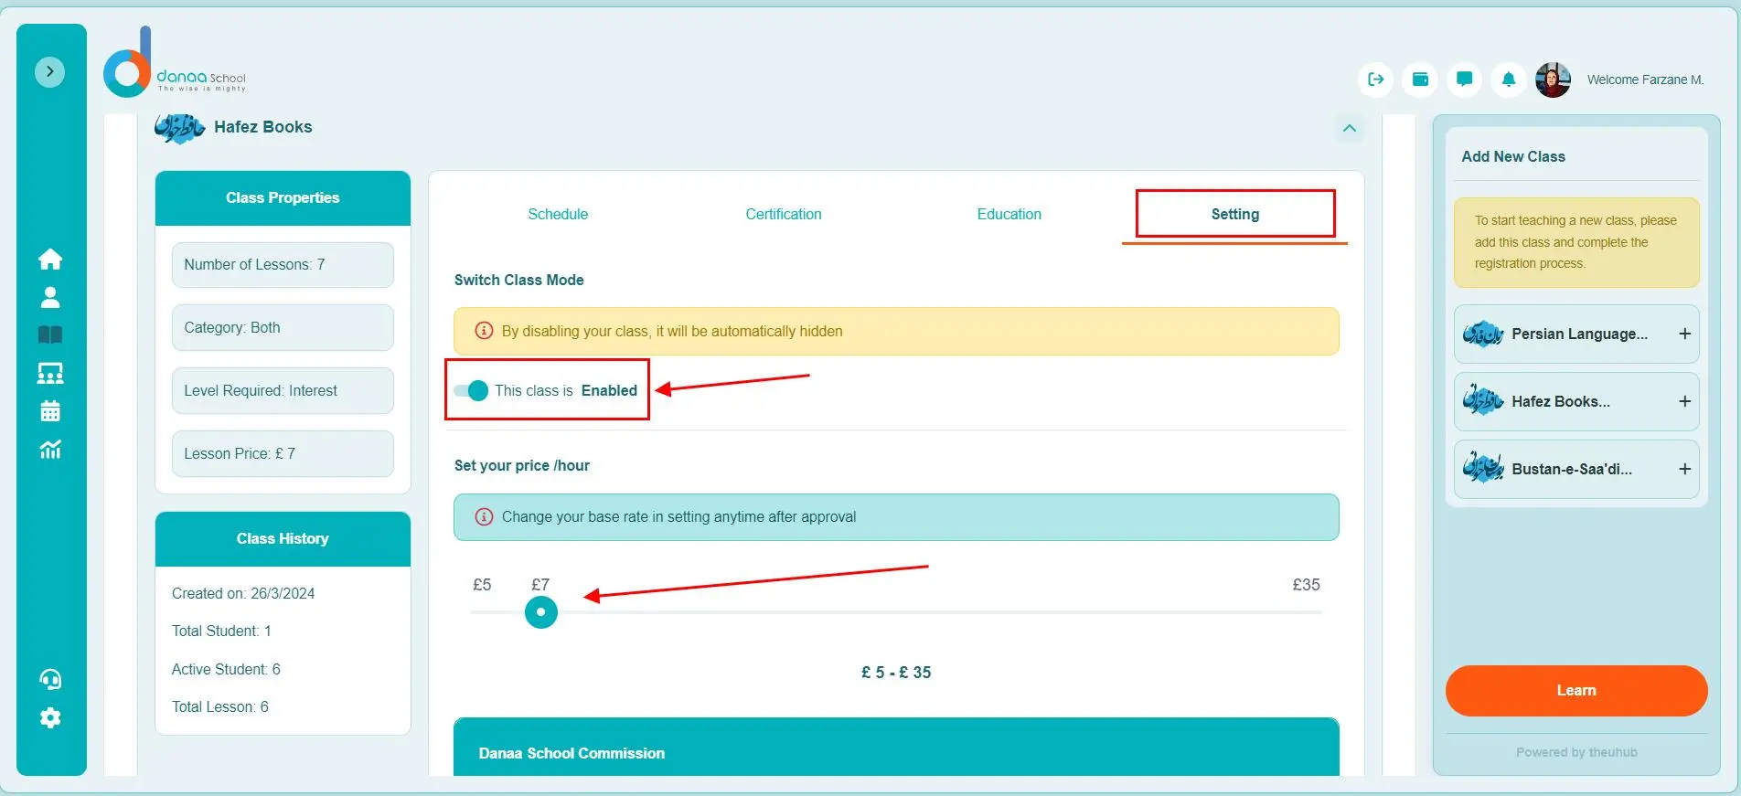Open the chat messages icon in header

pyautogui.click(x=1464, y=80)
